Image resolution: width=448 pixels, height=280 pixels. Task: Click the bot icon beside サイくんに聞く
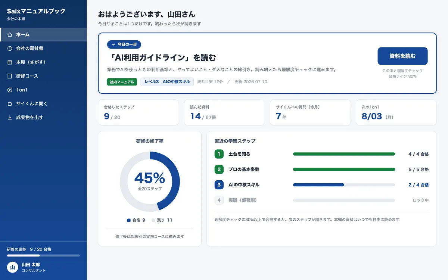(x=10, y=104)
